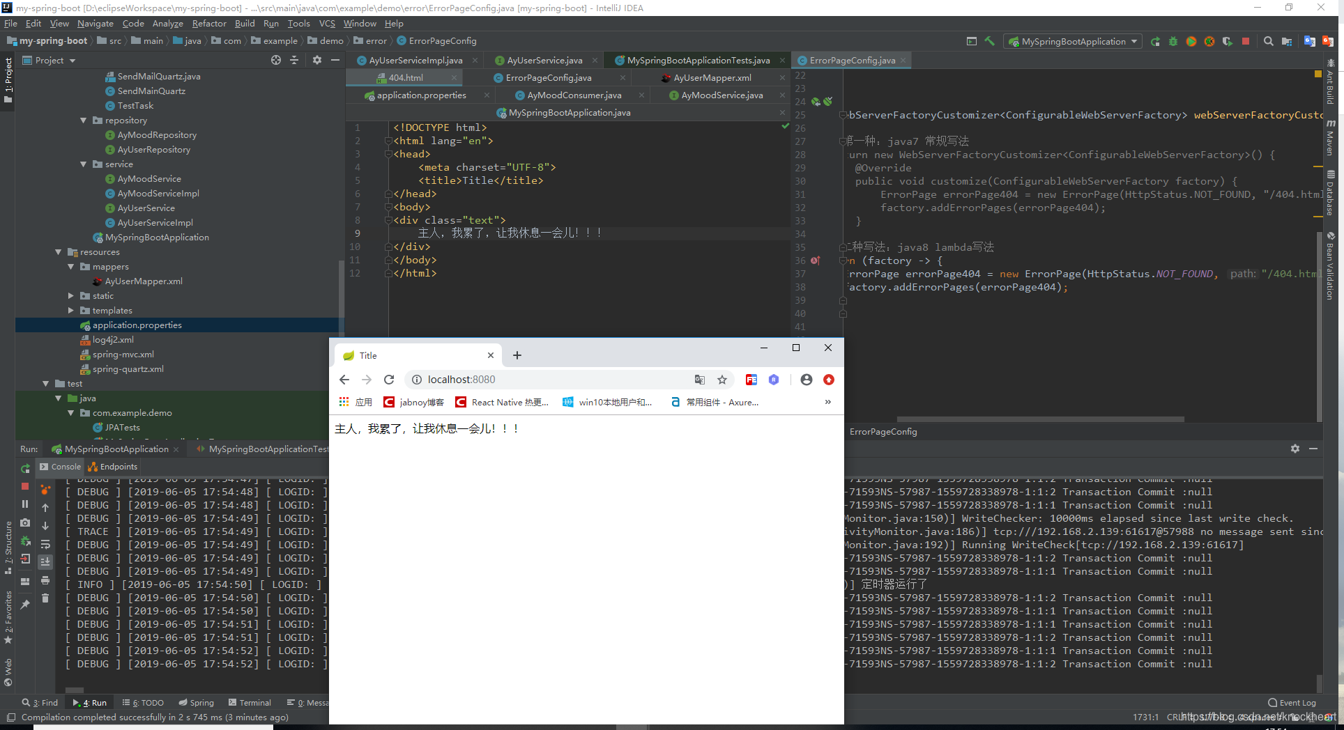1344x730 pixels.
Task: Toggle the 1: Project tool window
Action: click(x=8, y=80)
